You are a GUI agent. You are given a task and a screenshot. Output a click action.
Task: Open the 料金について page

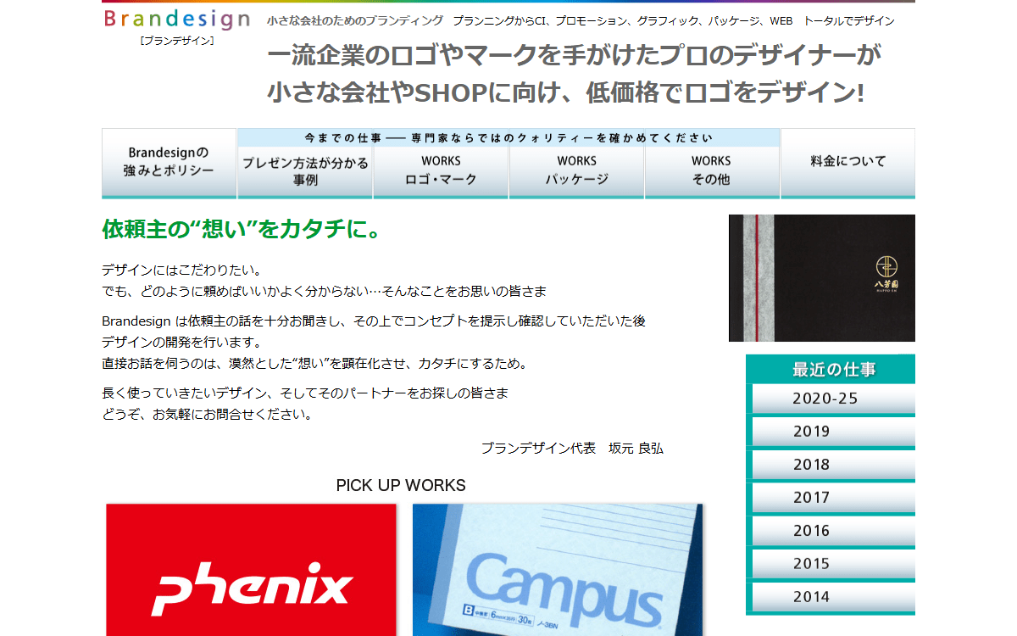[x=847, y=164]
